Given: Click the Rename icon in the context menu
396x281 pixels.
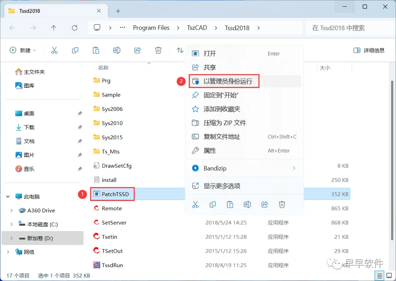Looking at the screenshot, I should [247, 204].
